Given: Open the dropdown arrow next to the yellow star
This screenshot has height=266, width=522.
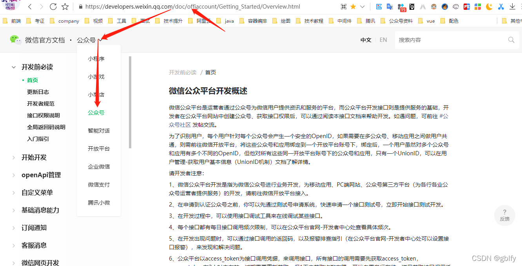Looking at the screenshot, I should pos(362,7).
